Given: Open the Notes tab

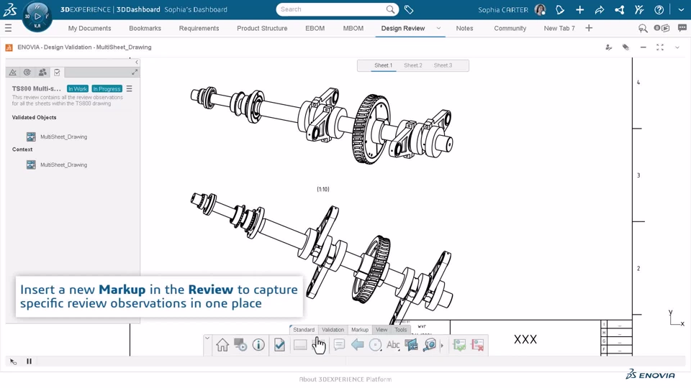Looking at the screenshot, I should [464, 28].
